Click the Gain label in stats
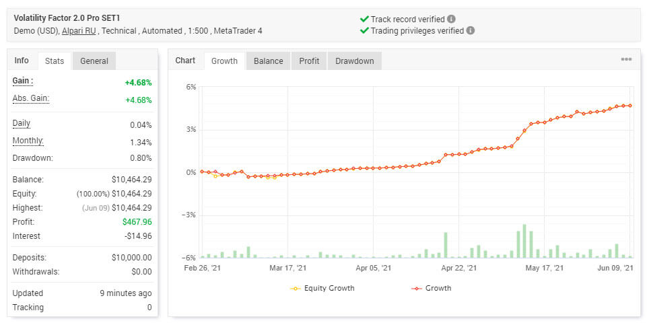This screenshot has height=325, width=649. pos(23,81)
